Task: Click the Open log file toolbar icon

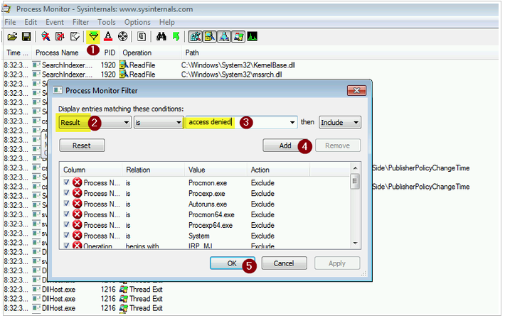Action: click(x=12, y=37)
